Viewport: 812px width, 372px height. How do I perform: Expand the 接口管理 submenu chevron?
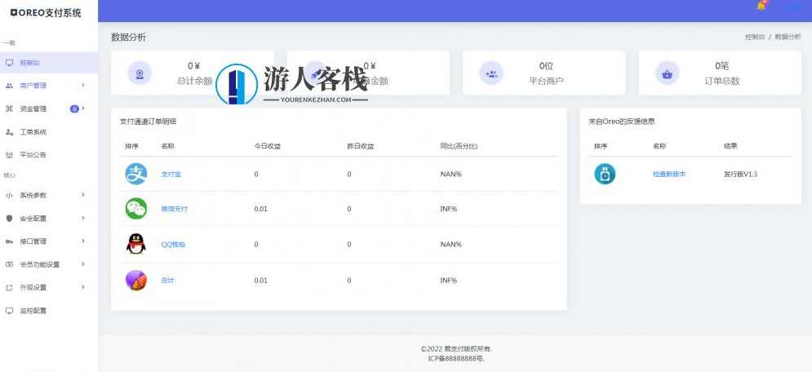tap(83, 241)
